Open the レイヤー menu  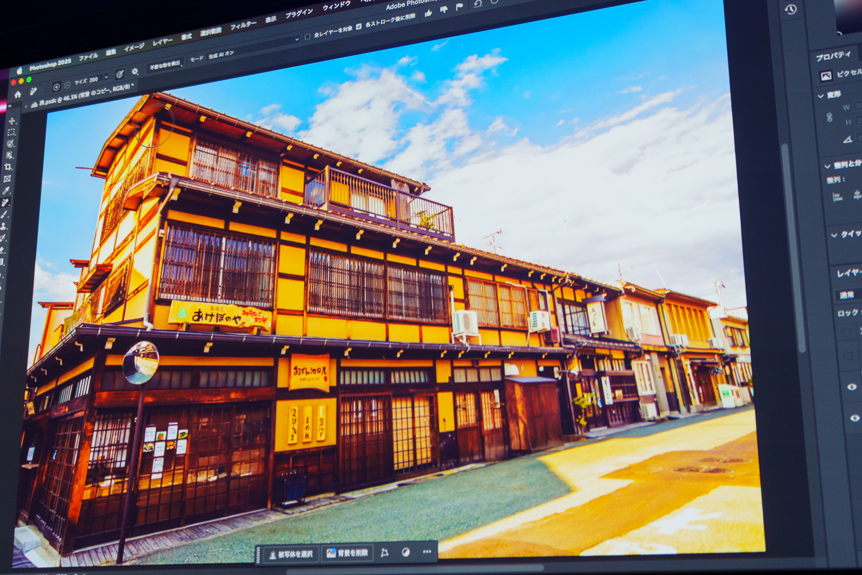[x=163, y=42]
